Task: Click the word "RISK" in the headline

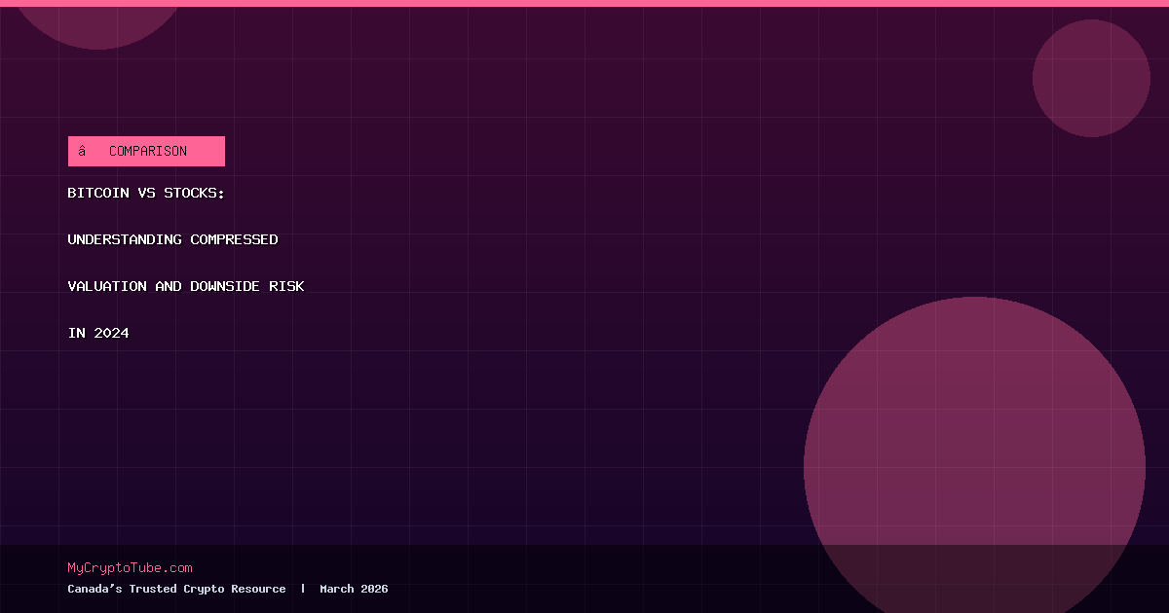Action: [286, 286]
